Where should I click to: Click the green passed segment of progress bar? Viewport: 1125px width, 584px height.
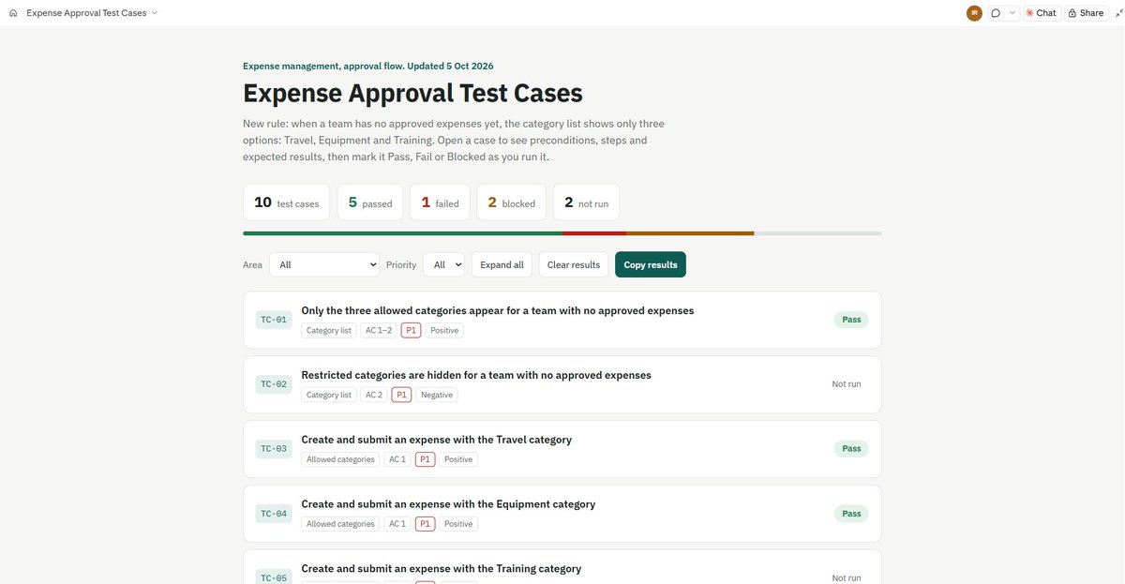[402, 233]
